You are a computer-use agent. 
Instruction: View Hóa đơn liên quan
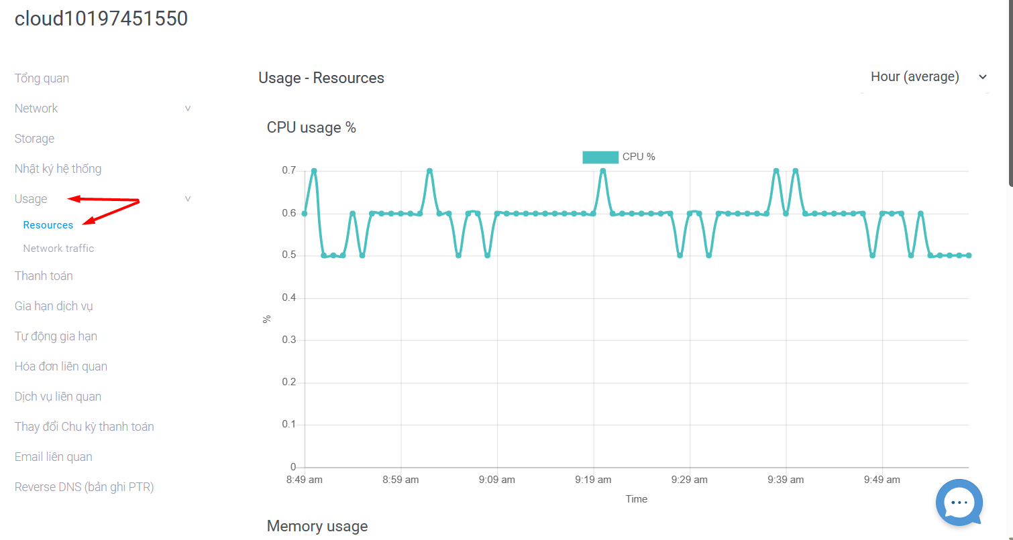pyautogui.click(x=61, y=366)
